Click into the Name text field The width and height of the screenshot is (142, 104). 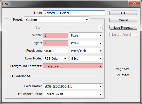tap(74, 13)
